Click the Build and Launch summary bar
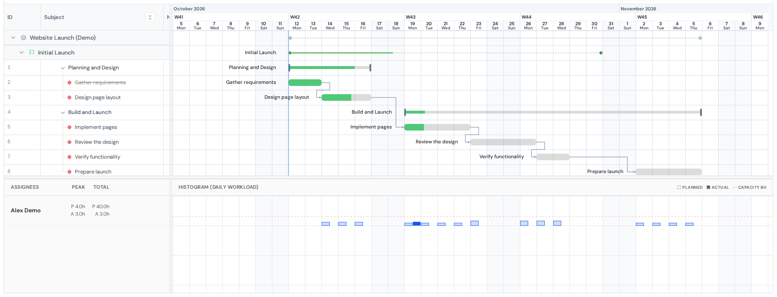777x297 pixels. click(553, 112)
